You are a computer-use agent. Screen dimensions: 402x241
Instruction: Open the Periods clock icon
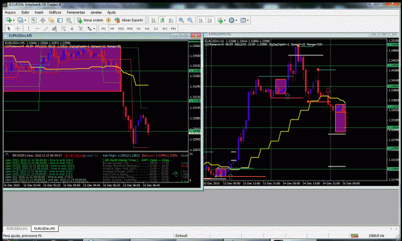coord(232,20)
